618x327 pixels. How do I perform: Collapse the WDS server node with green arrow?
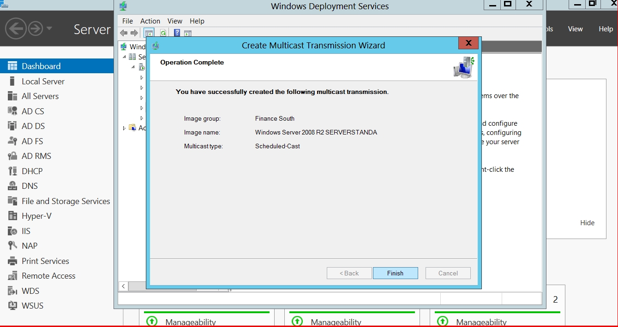point(133,67)
